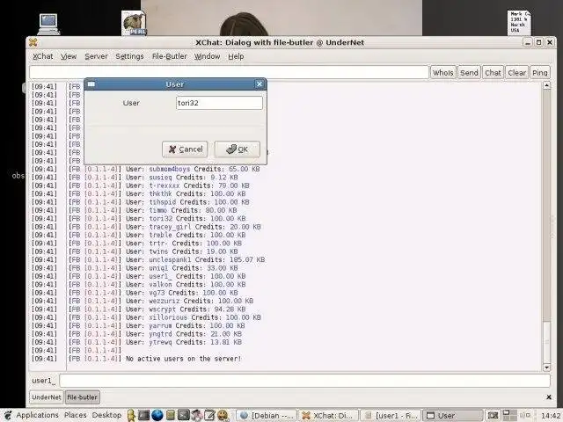563x422 pixels.
Task: Click the chat scrollbar up arrow
Action: [x=546, y=85]
